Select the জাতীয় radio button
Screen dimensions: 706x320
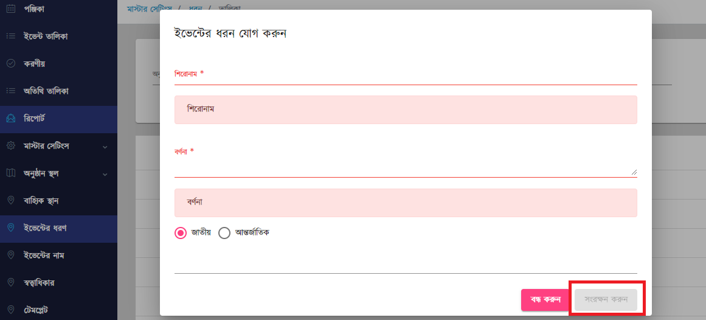pyautogui.click(x=180, y=233)
